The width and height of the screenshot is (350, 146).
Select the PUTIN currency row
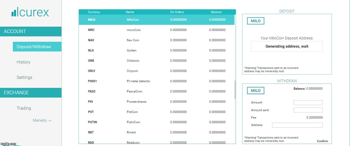tap(157, 122)
